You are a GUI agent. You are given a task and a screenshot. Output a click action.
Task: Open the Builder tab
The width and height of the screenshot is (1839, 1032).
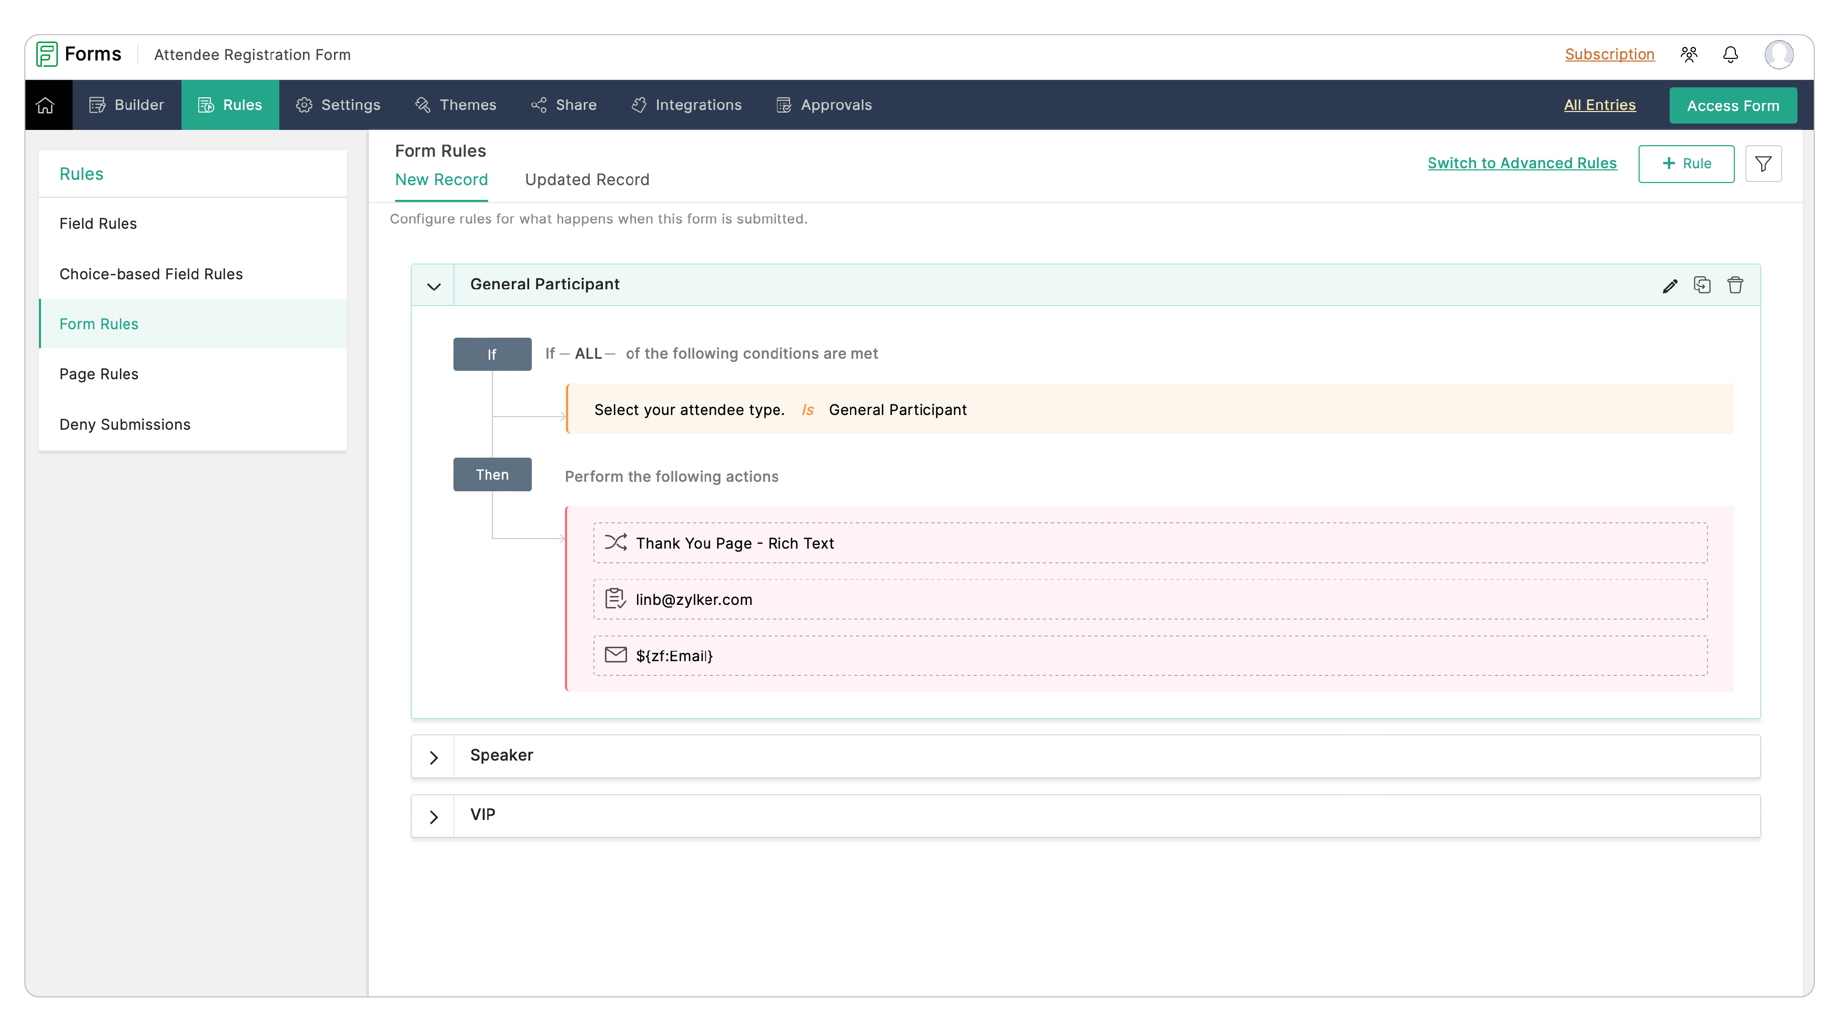[126, 105]
